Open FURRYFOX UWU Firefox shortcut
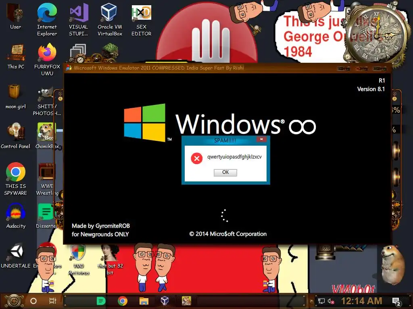Image resolution: width=413 pixels, height=309 pixels. point(47,60)
